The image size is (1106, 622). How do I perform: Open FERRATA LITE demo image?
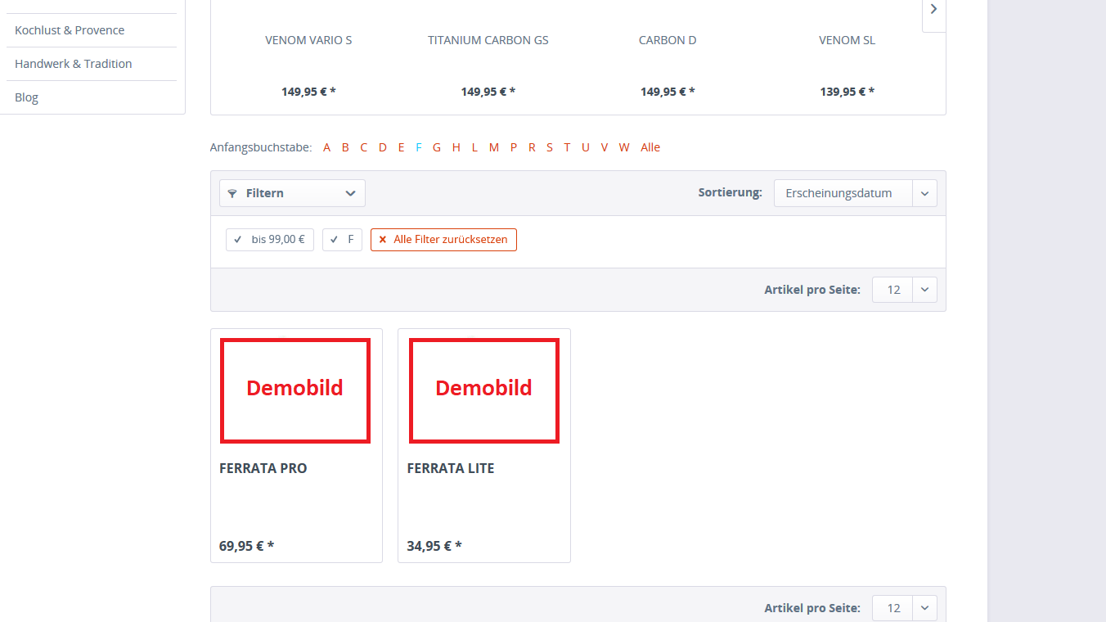(484, 390)
